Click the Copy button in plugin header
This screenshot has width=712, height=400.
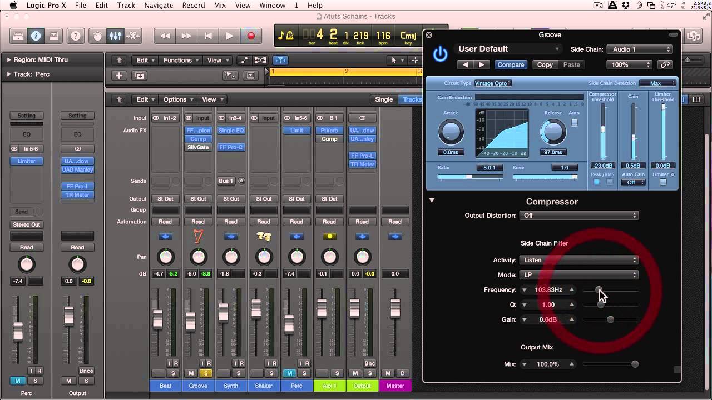click(545, 64)
